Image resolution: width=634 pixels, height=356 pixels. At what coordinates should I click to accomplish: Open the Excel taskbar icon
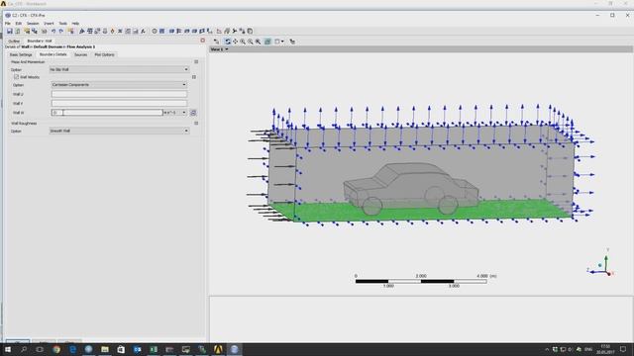[154, 349]
